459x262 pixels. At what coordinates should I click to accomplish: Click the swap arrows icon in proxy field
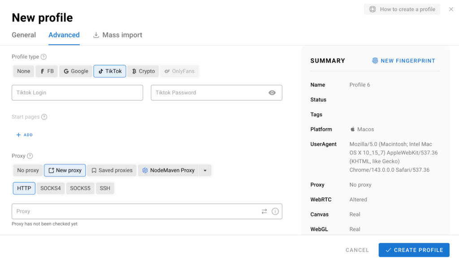264,211
